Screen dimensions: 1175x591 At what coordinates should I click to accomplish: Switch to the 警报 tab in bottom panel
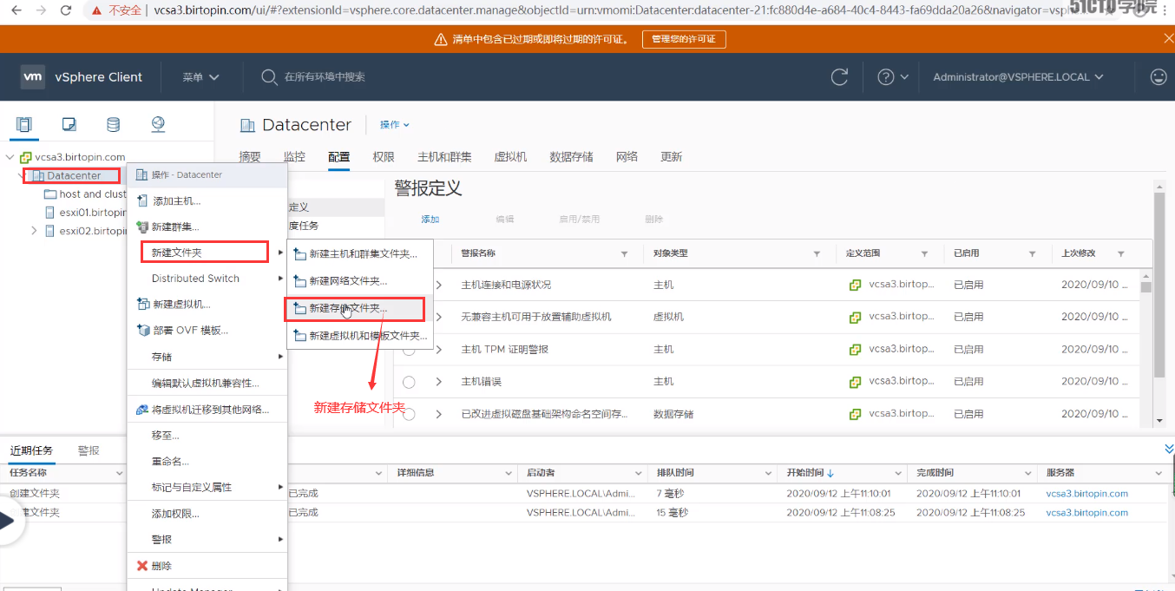pyautogui.click(x=89, y=450)
